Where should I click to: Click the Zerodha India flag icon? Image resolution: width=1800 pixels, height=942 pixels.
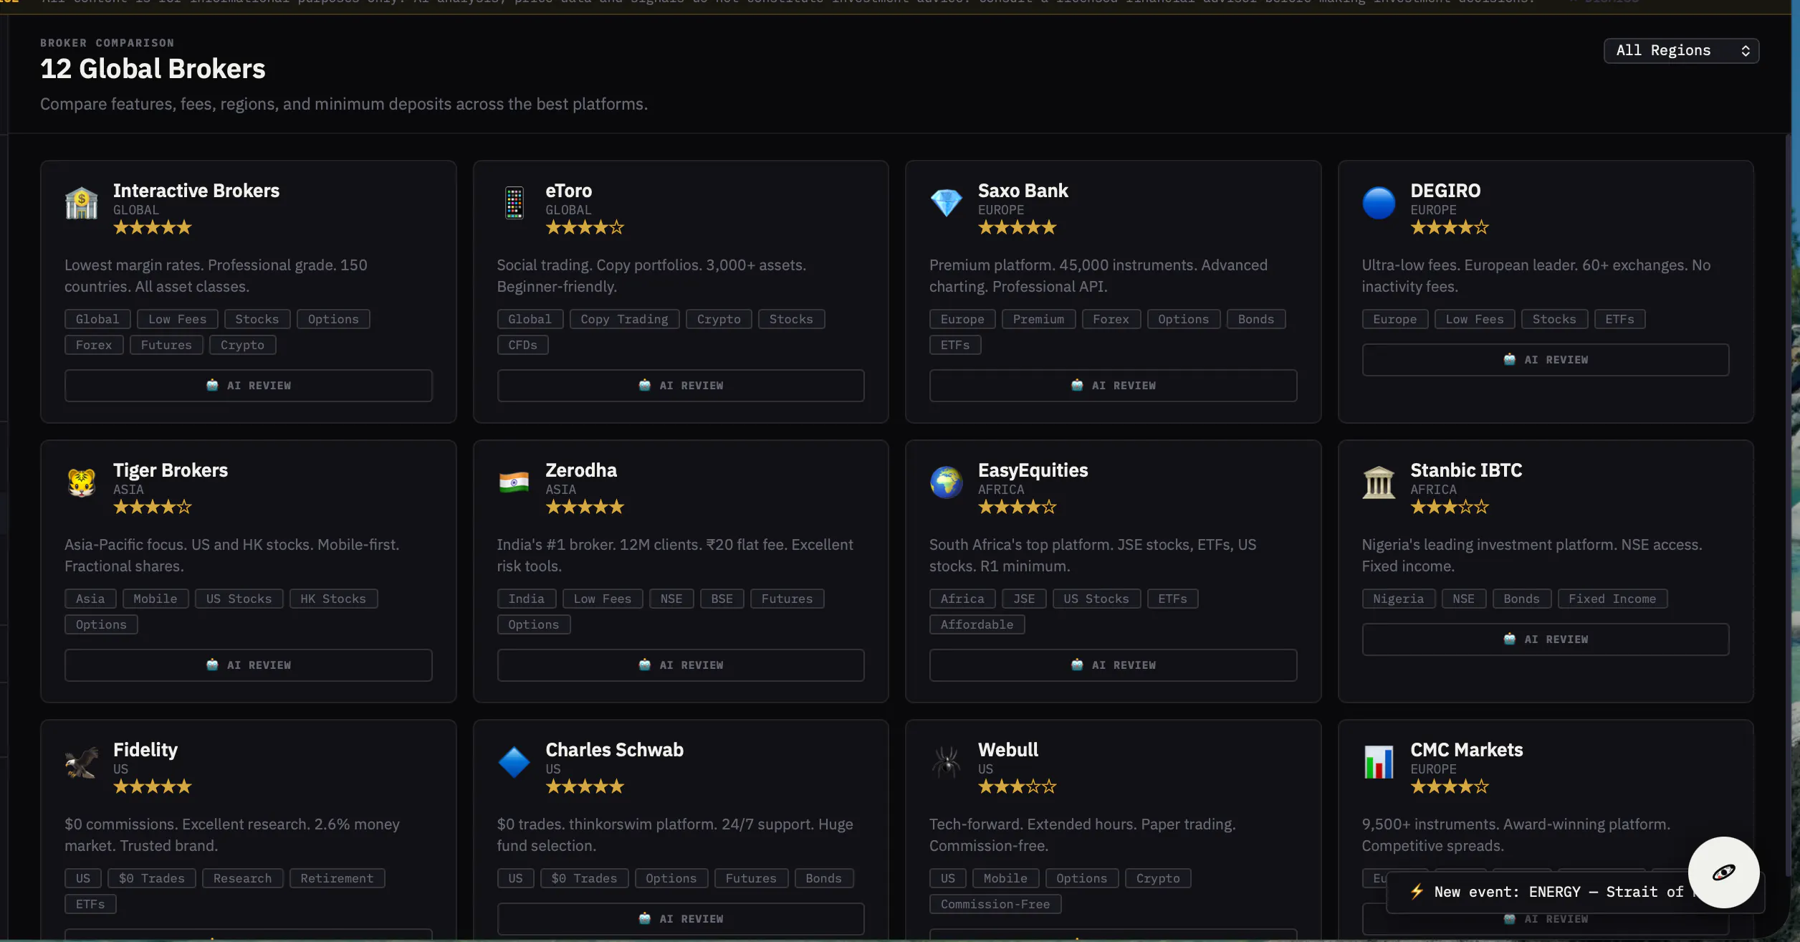click(514, 482)
